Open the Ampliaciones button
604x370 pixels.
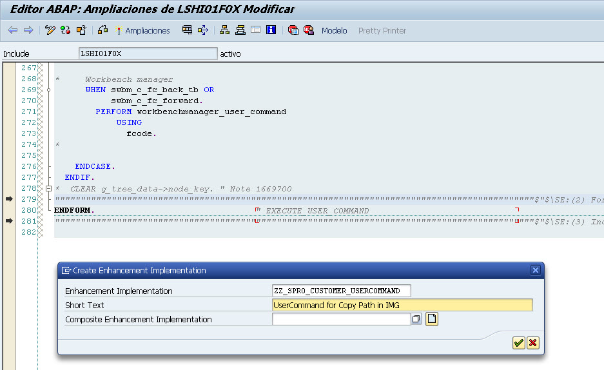148,31
